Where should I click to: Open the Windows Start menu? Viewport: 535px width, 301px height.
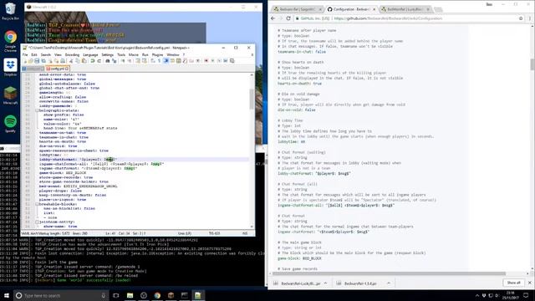point(6,295)
